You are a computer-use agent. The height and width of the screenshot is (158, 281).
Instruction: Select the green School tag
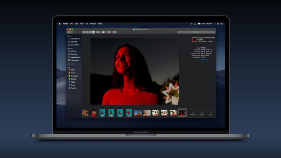coord(72,79)
